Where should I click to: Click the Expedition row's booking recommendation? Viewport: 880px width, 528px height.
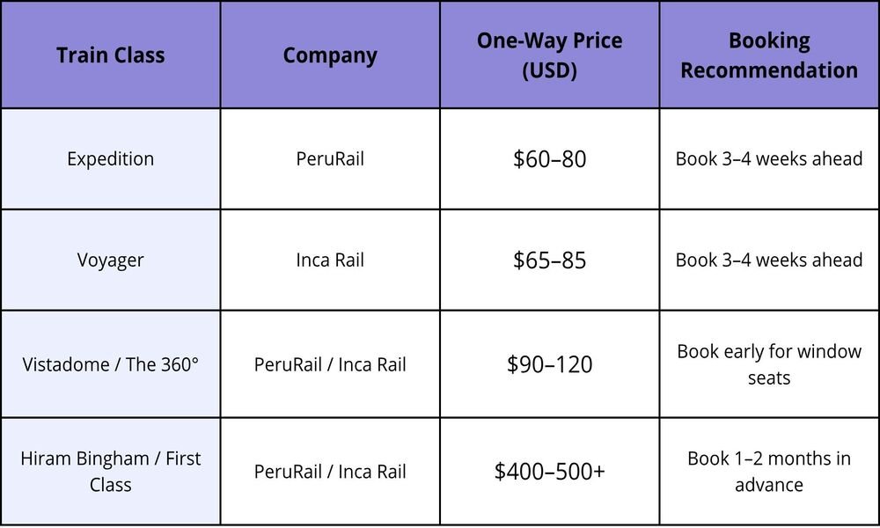point(768,159)
